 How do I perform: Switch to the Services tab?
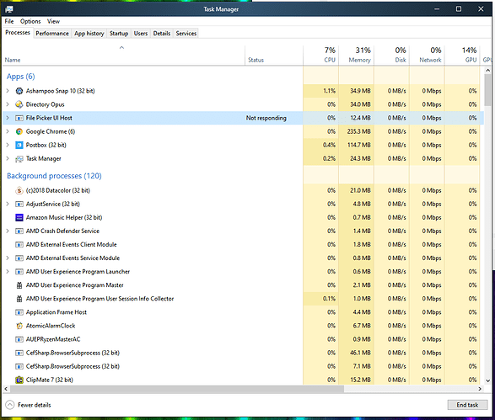pos(186,34)
